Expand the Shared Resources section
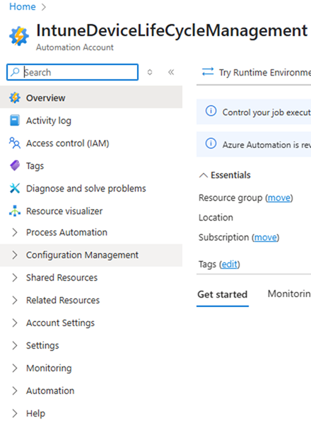311x442 pixels. tap(15, 278)
